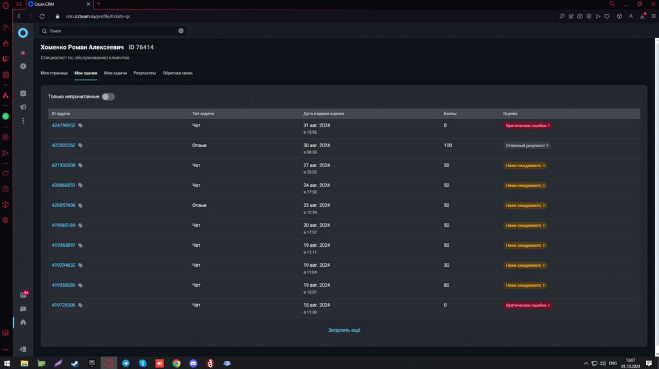Screen dimensions: 659x369
Task: Copy task ID 419294632 with the copy icon
Action: point(80,265)
